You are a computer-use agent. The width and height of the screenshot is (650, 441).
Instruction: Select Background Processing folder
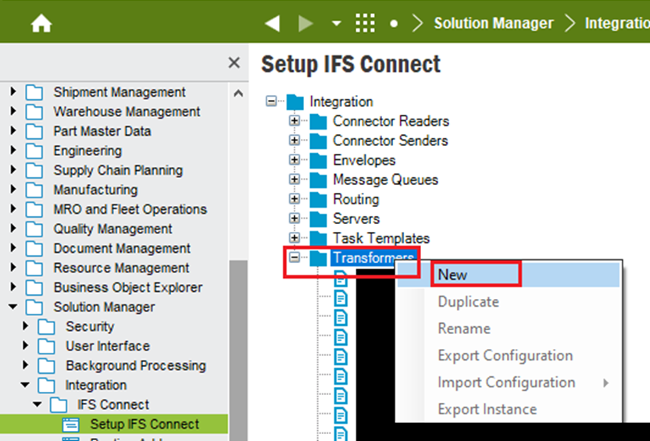point(136,365)
